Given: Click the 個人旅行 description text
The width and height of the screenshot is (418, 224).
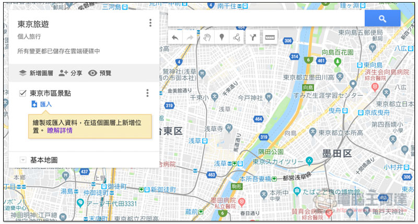Looking at the screenshot, I should tap(29, 36).
